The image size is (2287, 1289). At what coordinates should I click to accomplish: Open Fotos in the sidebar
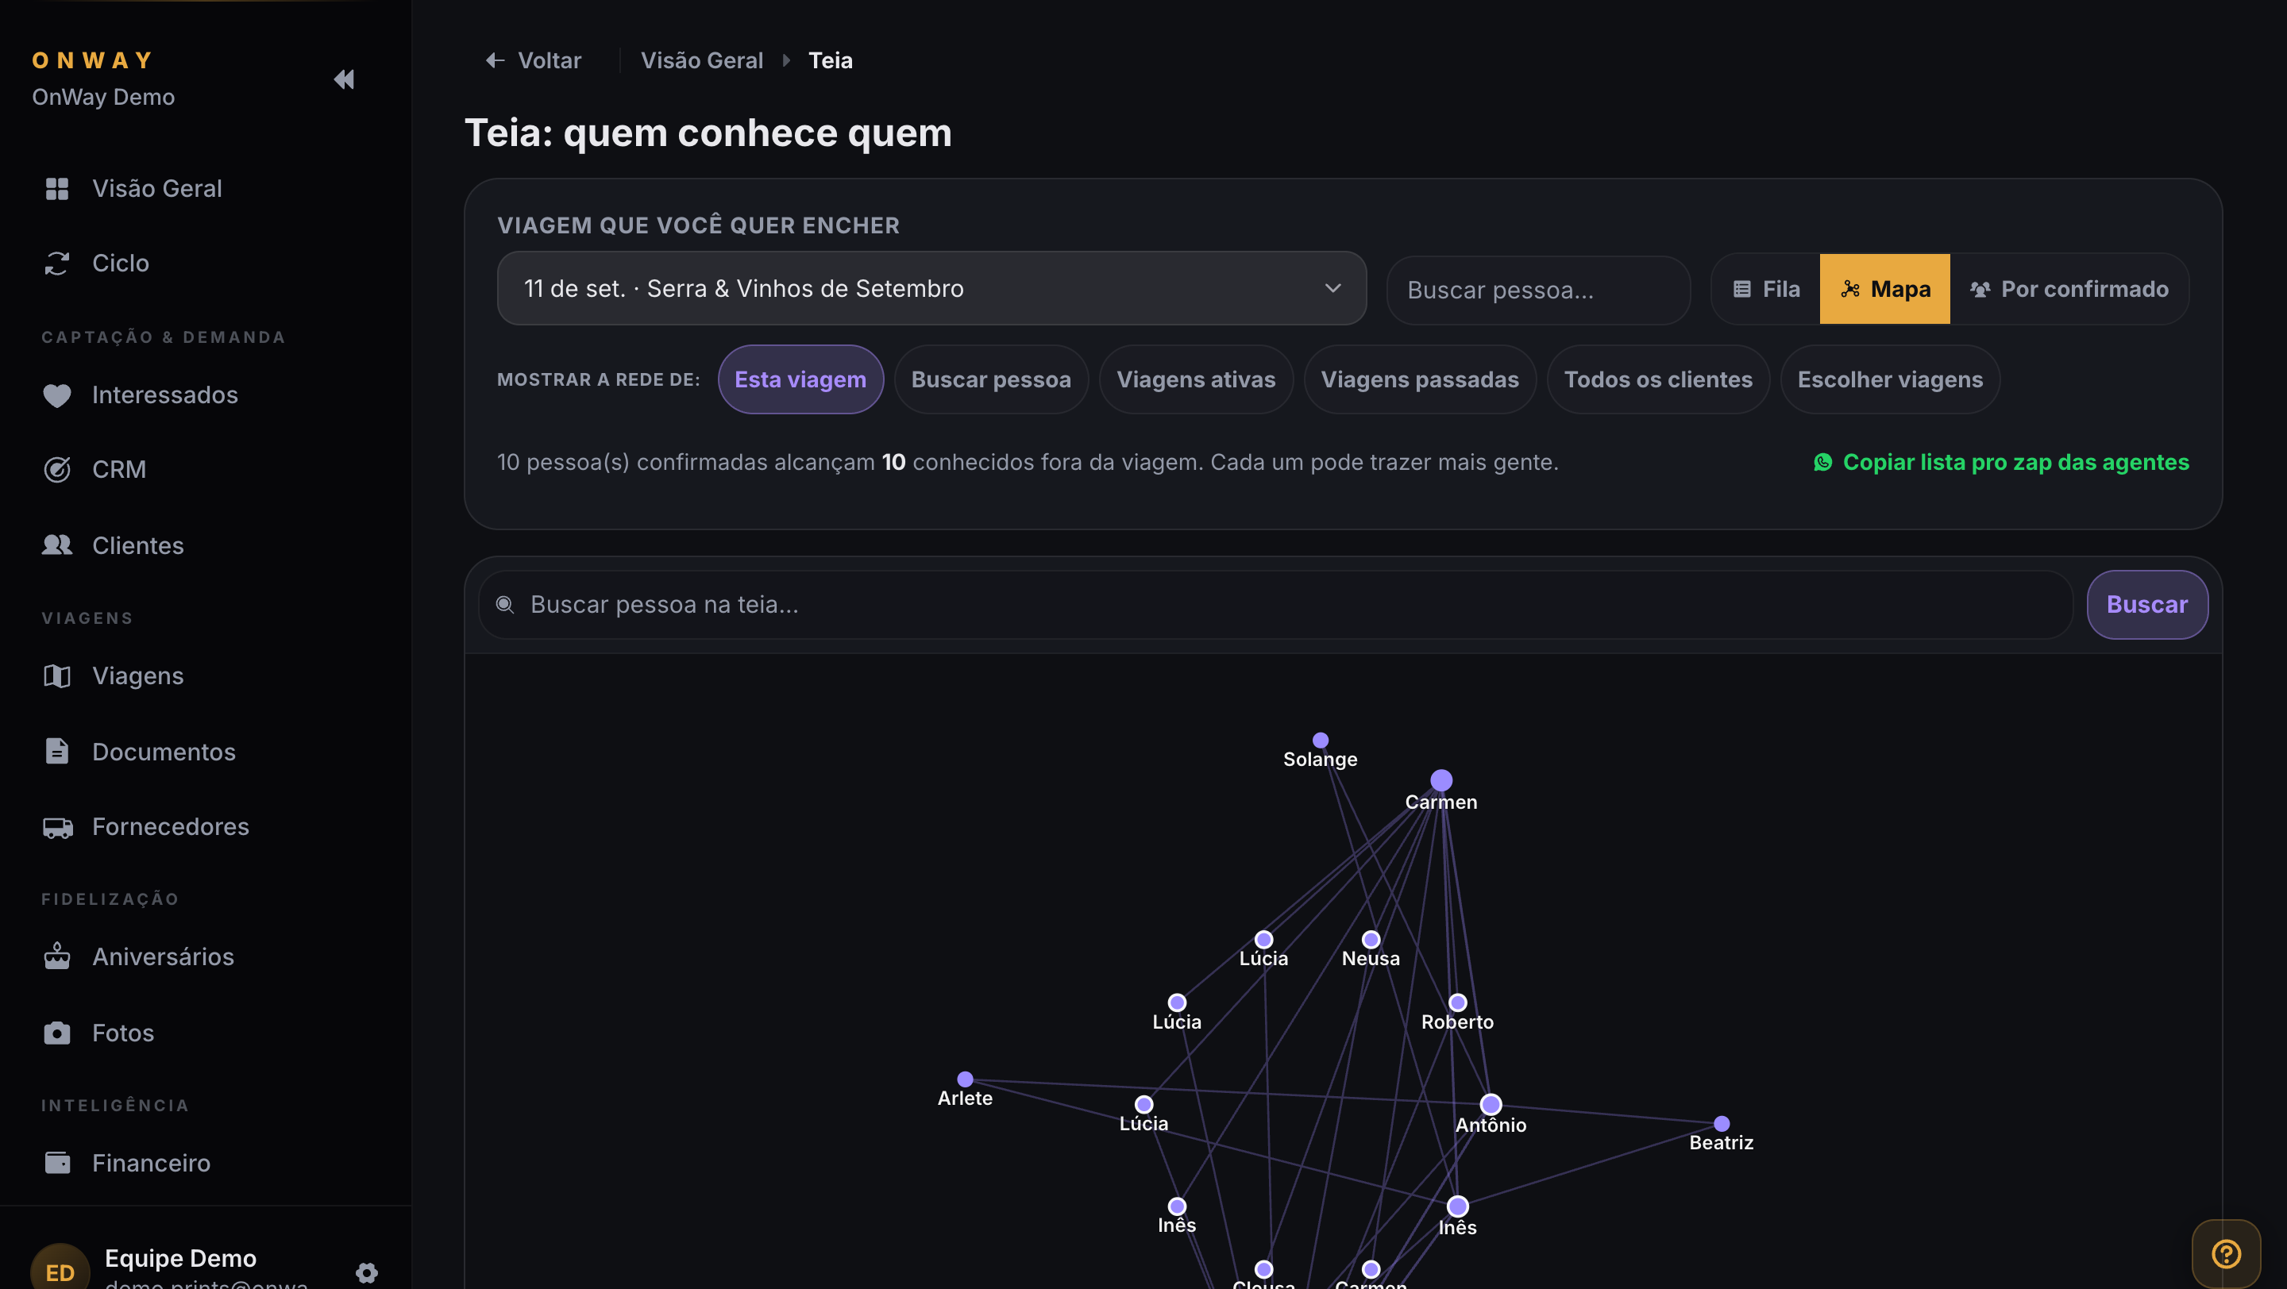pyautogui.click(x=123, y=1033)
